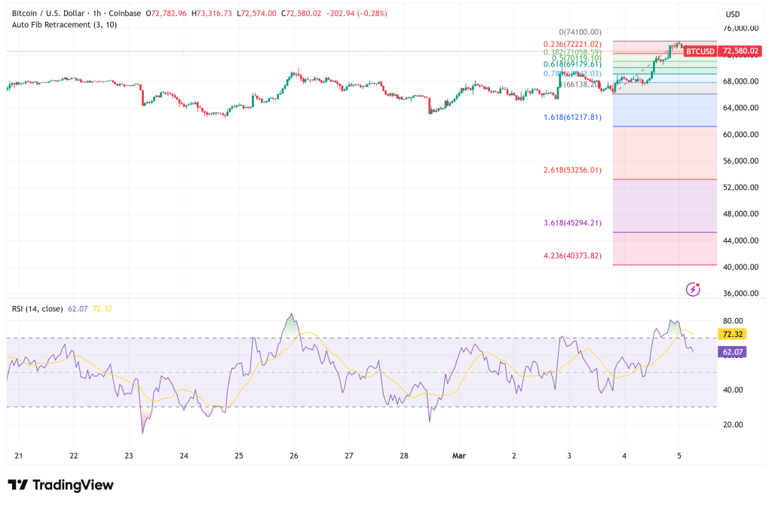
Task: Click the Mar date on the time axis
Action: point(459,456)
